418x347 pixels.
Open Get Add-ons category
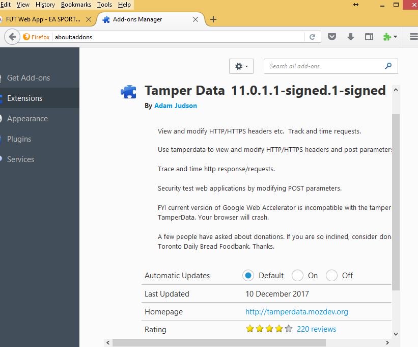[39, 78]
